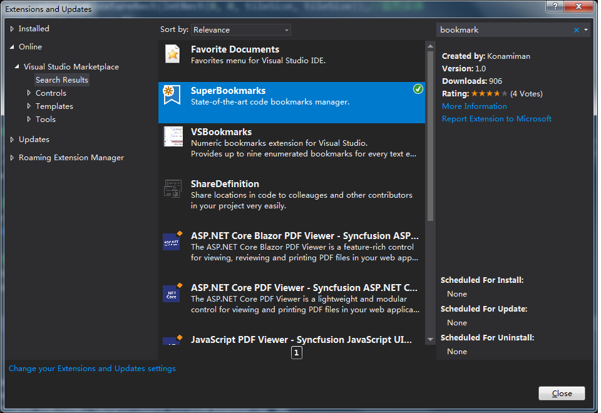This screenshot has width=601, height=413.
Task: Click the SuperBookmarks ribbon icon
Action: [172, 95]
